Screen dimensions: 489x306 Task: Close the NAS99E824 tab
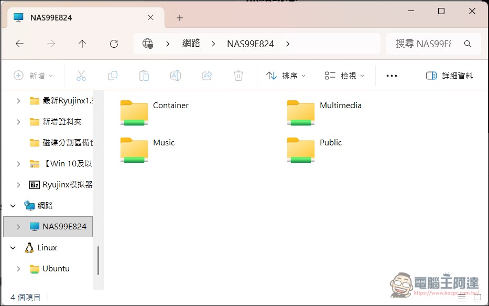[x=150, y=17]
